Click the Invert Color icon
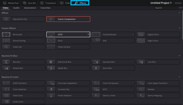The image size is (183, 105). click(x=6, y=102)
